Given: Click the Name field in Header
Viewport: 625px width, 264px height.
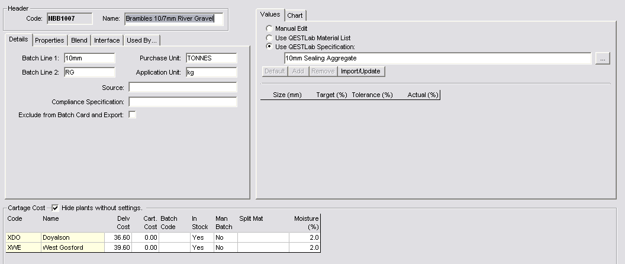Looking at the screenshot, I should tap(174, 19).
